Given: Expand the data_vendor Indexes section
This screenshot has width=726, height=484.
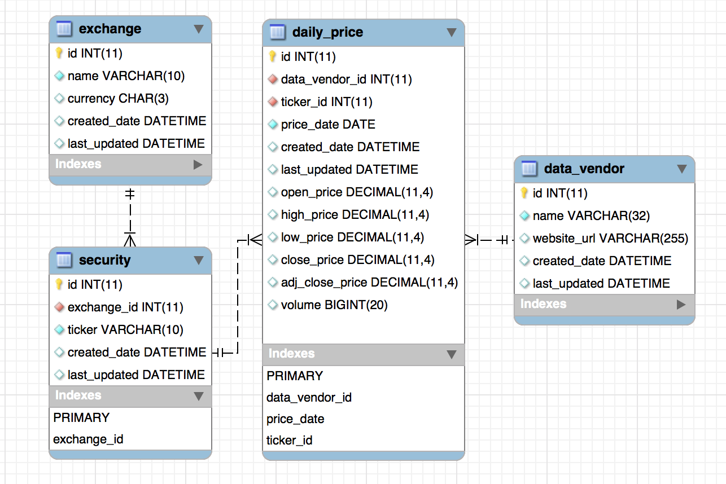Looking at the screenshot, I should coord(681,305).
